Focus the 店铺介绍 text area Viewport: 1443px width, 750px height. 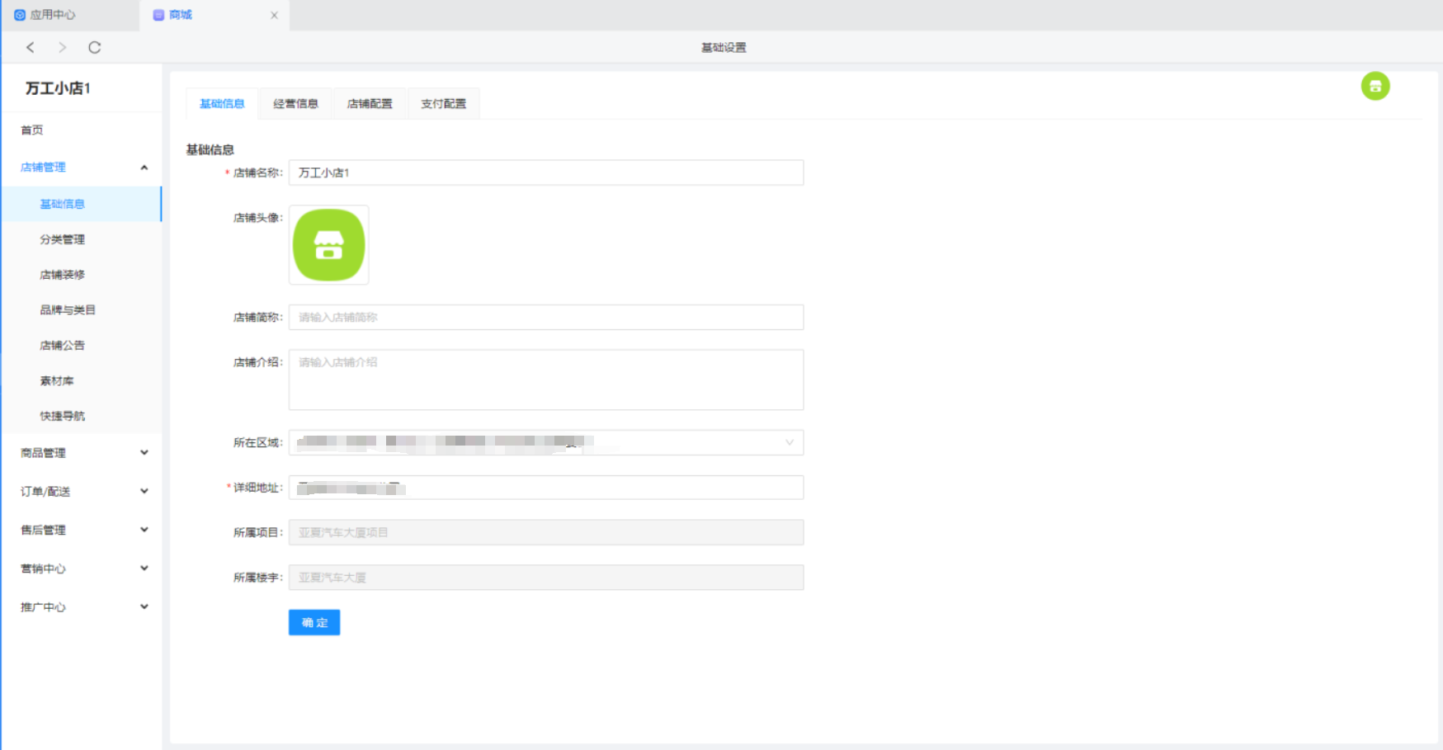click(545, 380)
